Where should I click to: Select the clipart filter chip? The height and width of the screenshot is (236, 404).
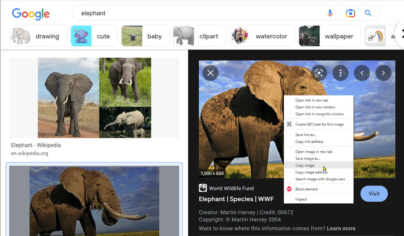[x=199, y=36]
